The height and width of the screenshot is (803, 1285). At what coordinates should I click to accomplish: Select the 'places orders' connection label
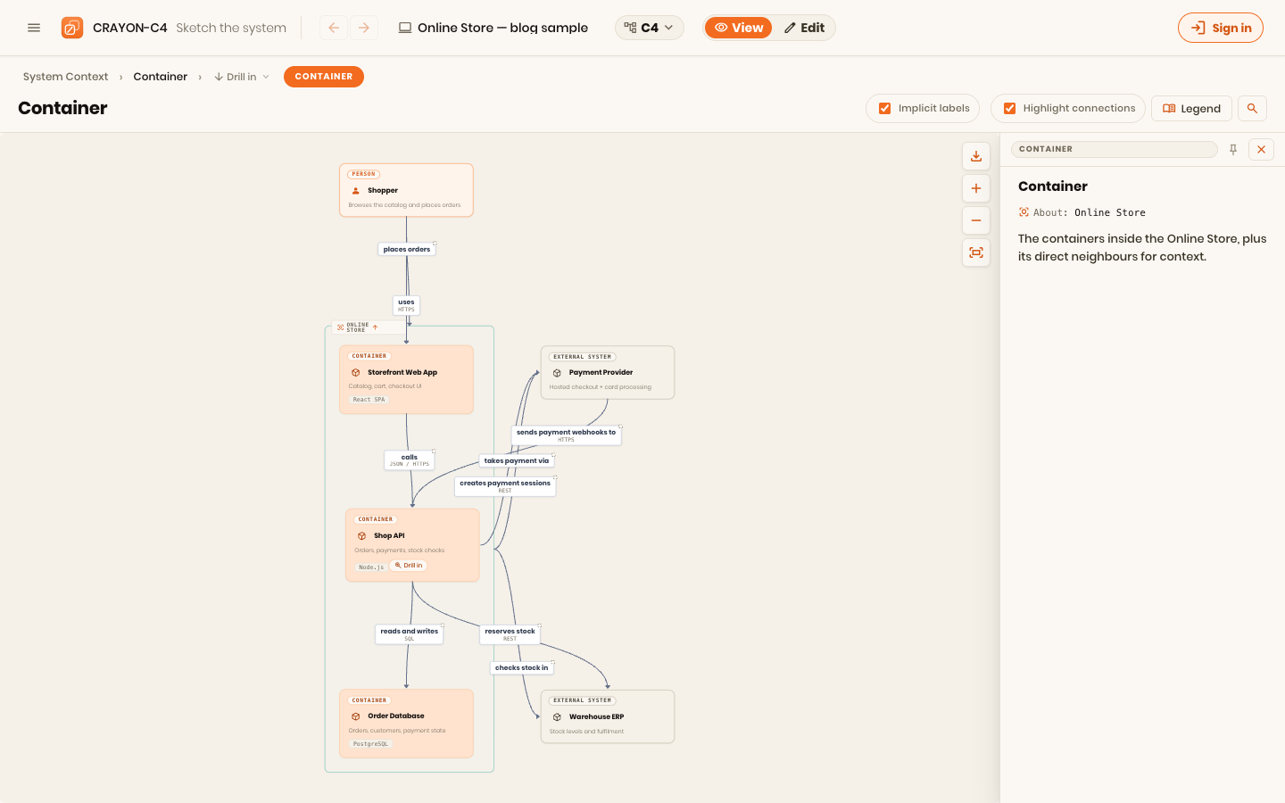click(407, 250)
